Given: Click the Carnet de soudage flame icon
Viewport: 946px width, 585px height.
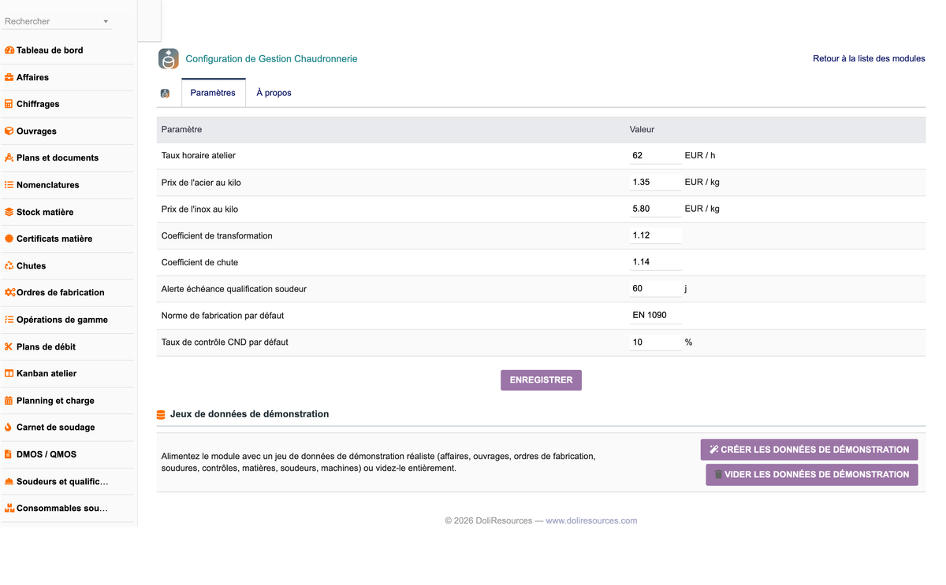Looking at the screenshot, I should [x=9, y=427].
